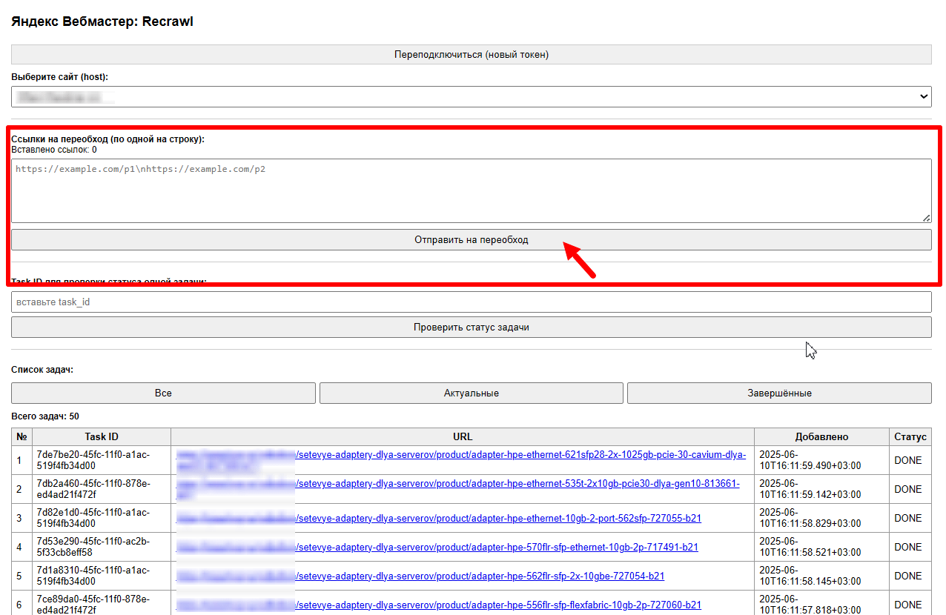Viewport: 946px width, 615px height.
Task: Select task ID 7de7be20-45fc-11f0-a1ac cell
Action: [102, 460]
